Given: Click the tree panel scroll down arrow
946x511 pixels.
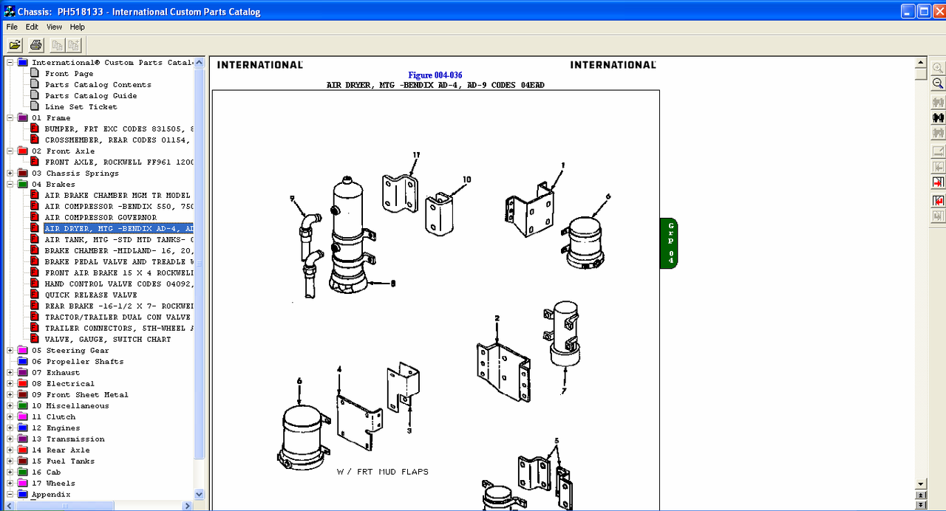Looking at the screenshot, I should point(199,494).
